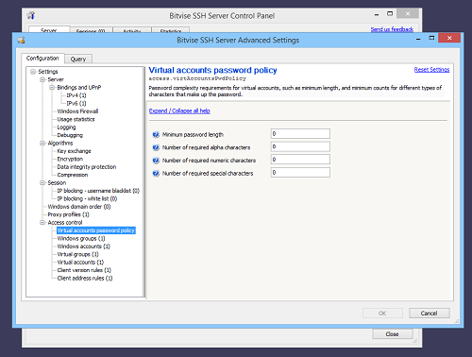Focus the required alpha characters field
472x357 pixels.
(x=300, y=146)
